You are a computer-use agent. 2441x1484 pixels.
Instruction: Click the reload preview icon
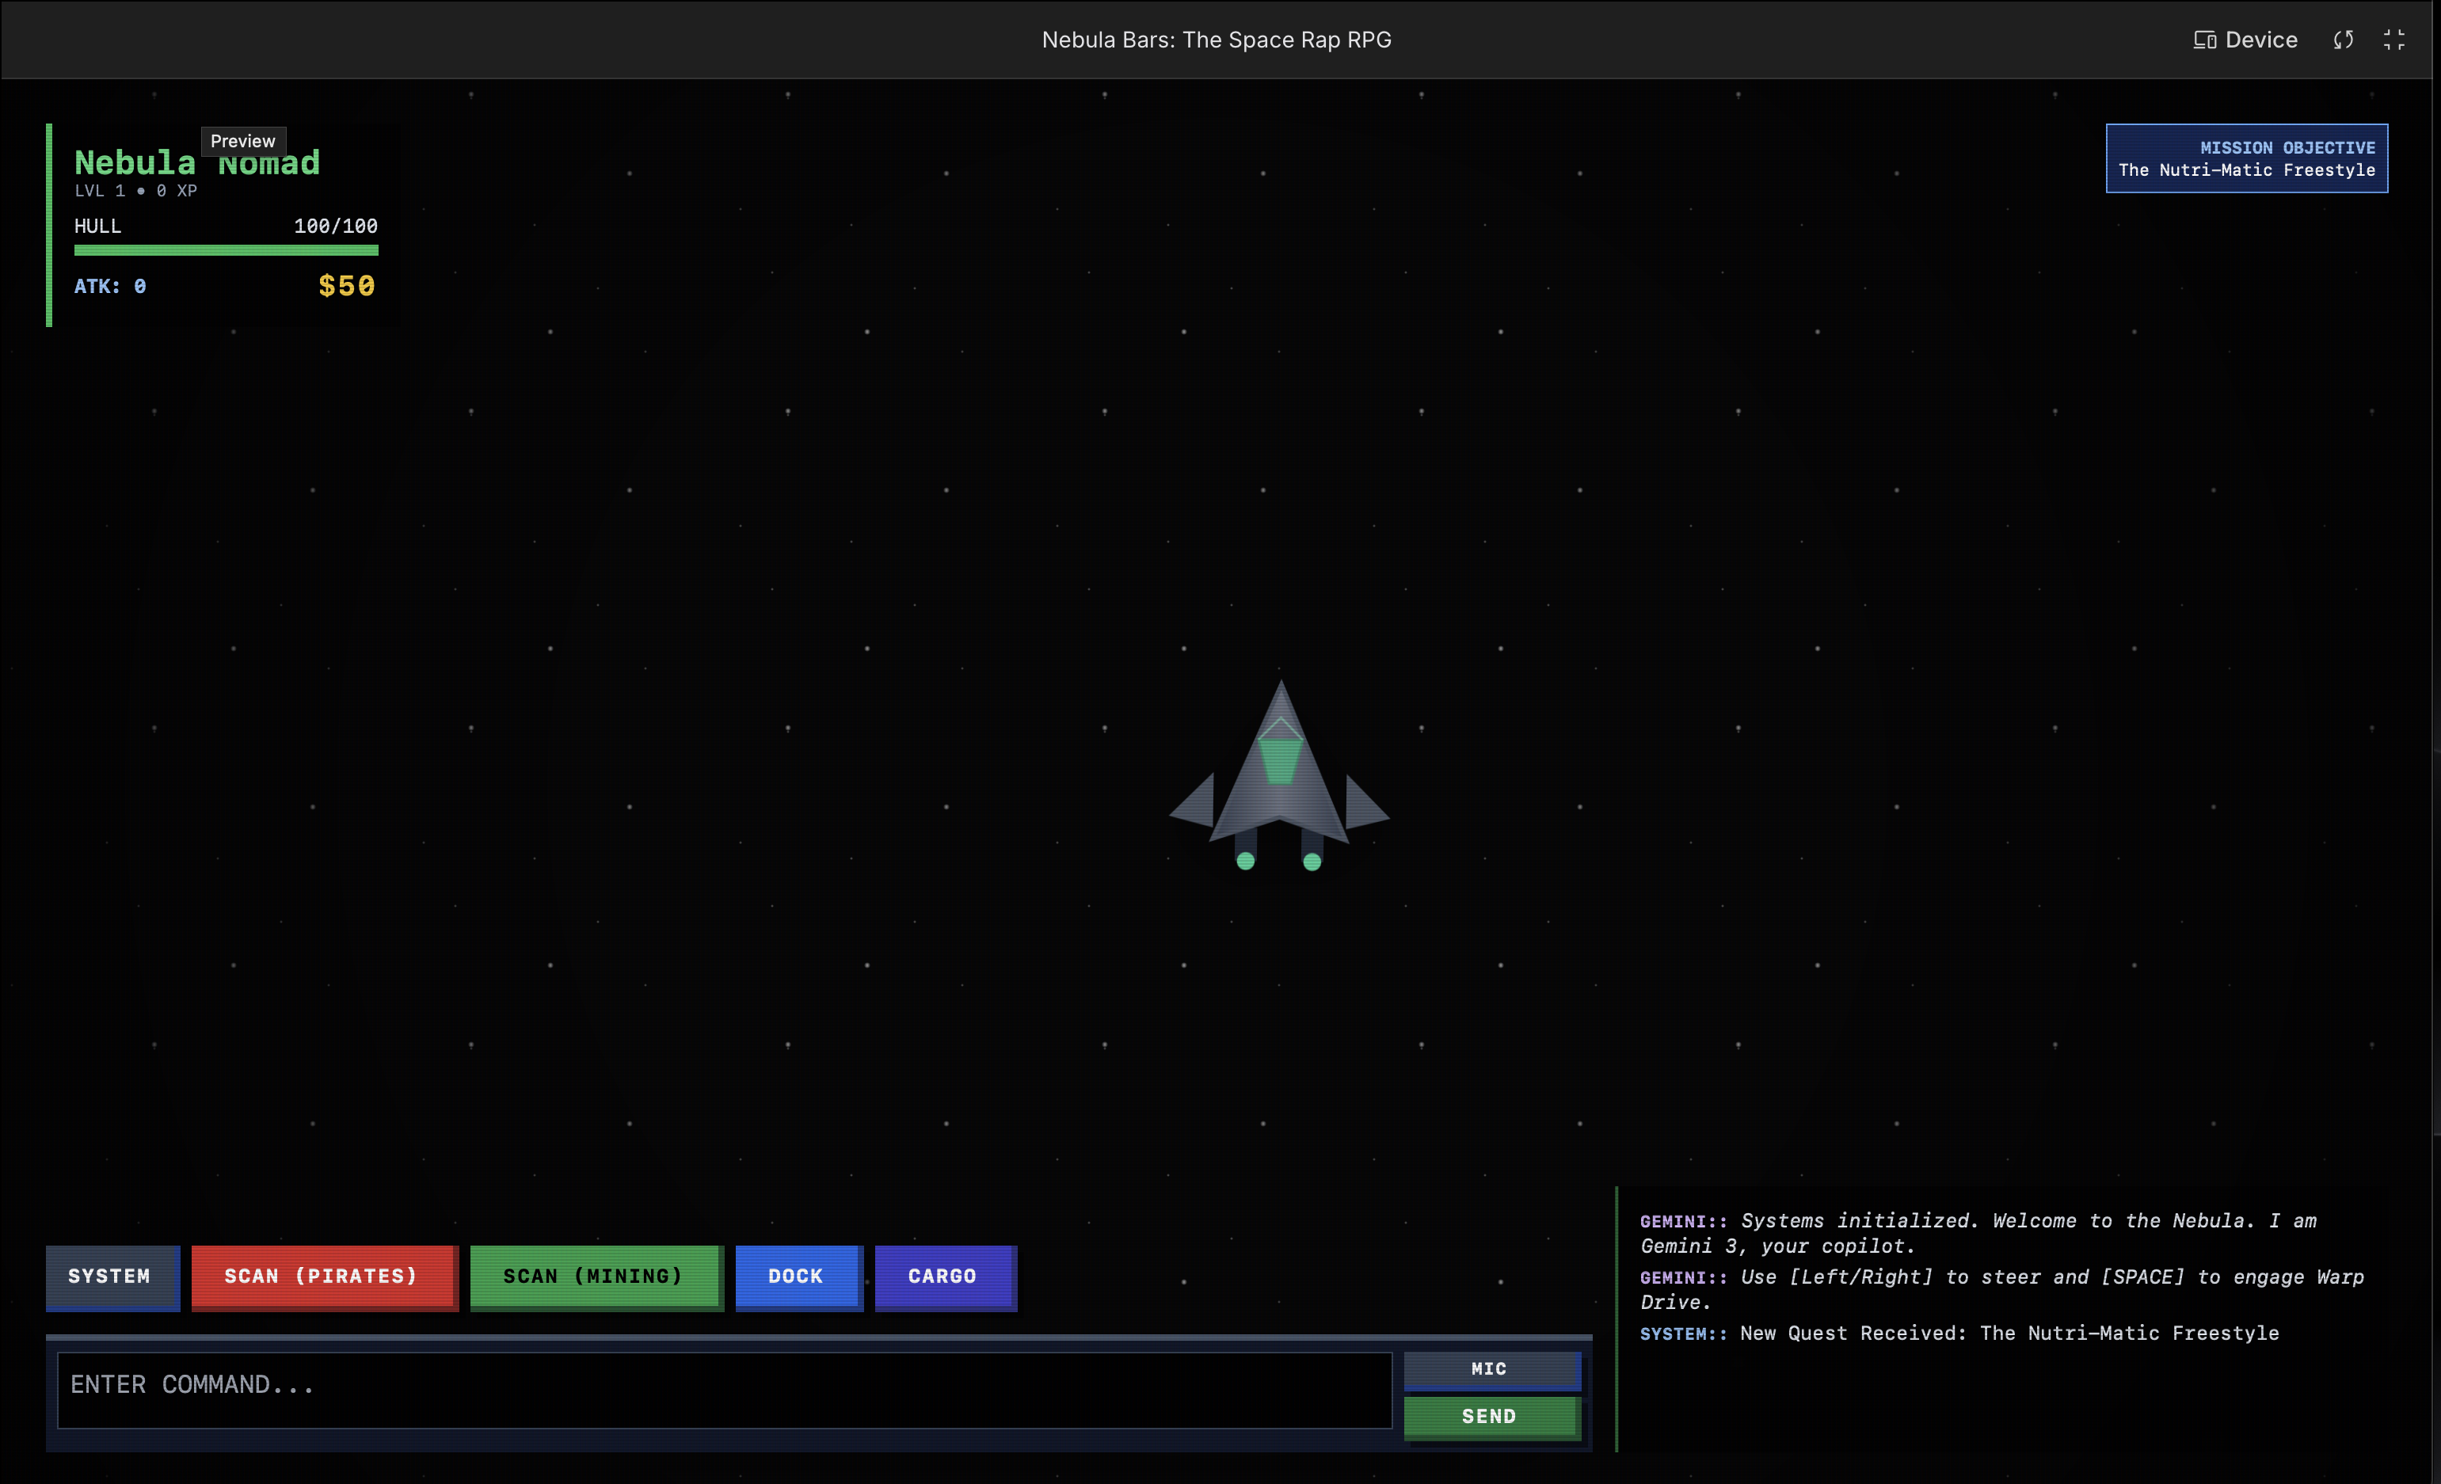pyautogui.click(x=2343, y=40)
